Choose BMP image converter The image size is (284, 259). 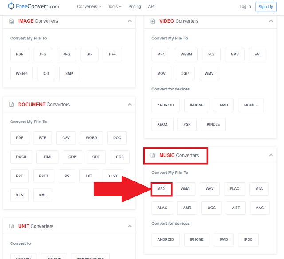[x=69, y=74]
